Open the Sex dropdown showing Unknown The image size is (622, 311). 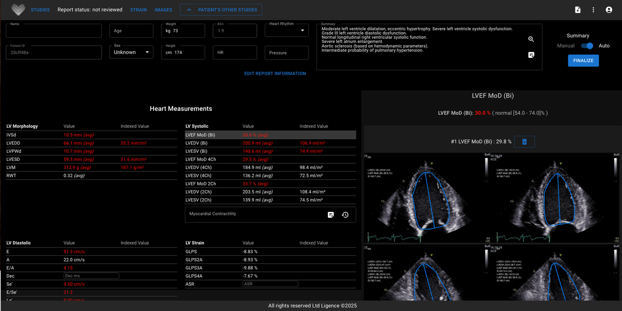pyautogui.click(x=131, y=52)
